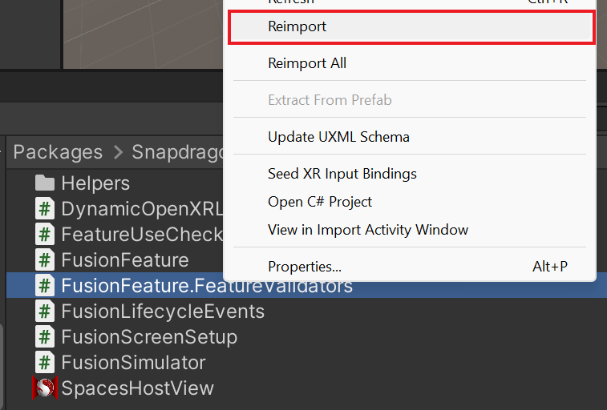
Task: Select the FusionScreenSetup script icon
Action: pos(45,336)
